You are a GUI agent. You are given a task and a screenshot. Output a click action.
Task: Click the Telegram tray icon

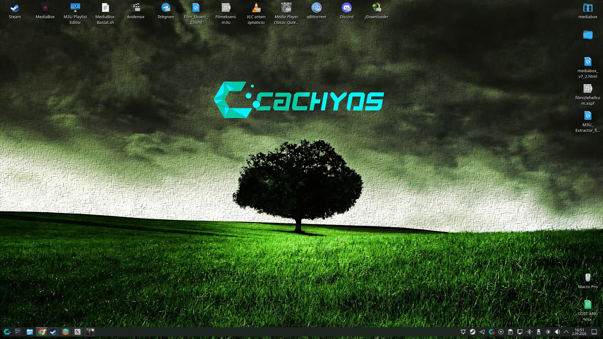(x=482, y=332)
